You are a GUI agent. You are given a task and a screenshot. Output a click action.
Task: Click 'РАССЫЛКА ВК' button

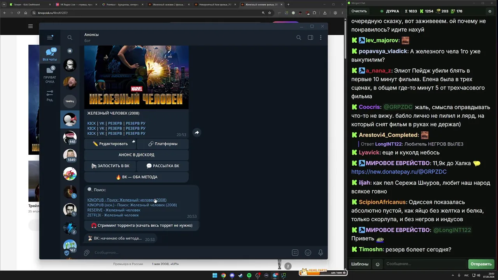tap(163, 166)
